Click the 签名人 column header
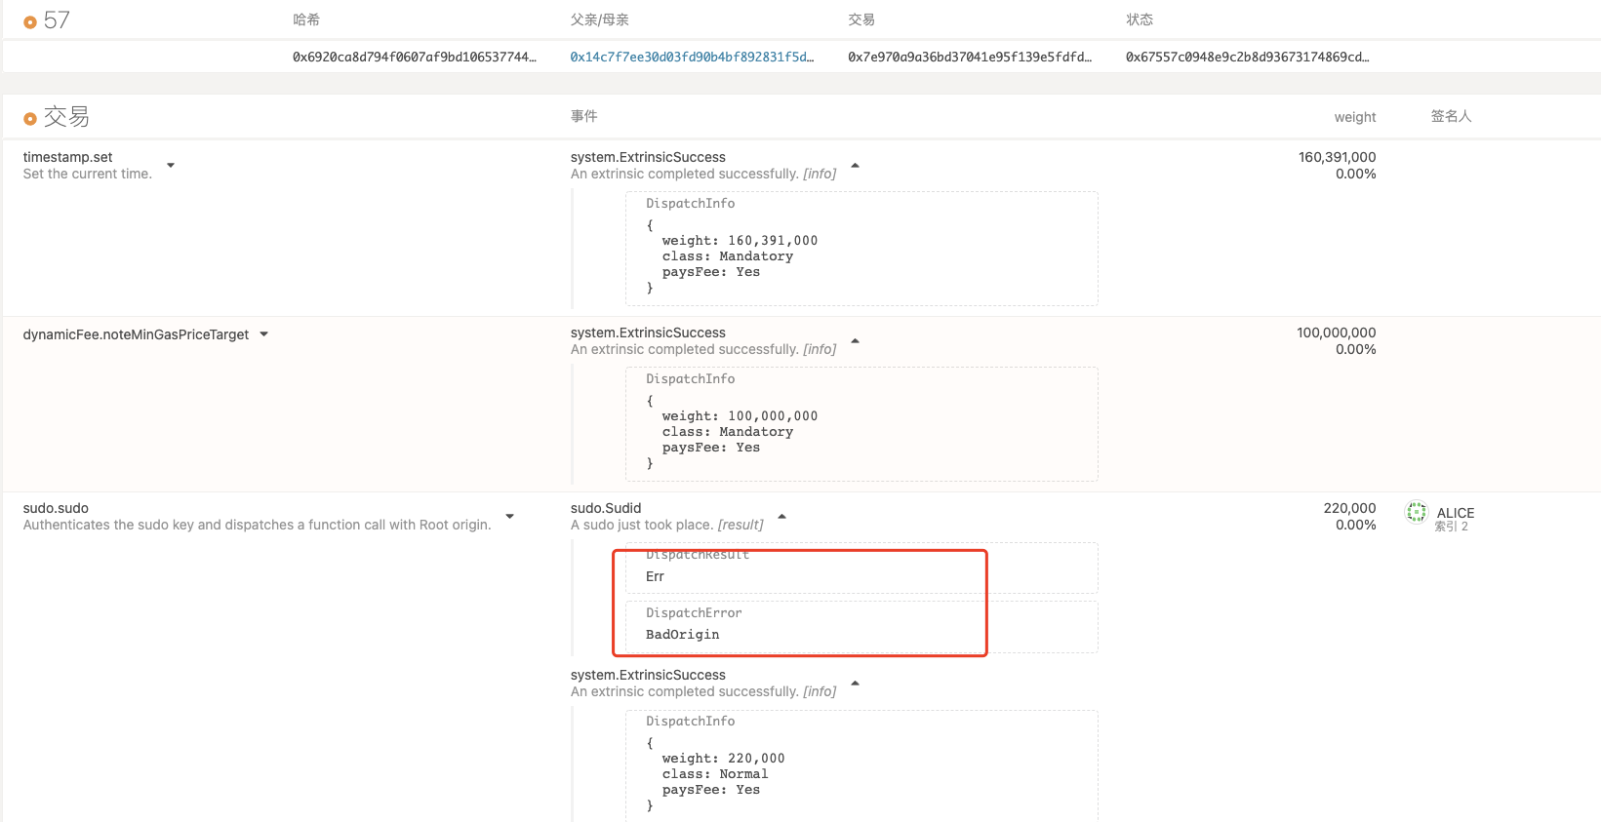 coord(1451,116)
